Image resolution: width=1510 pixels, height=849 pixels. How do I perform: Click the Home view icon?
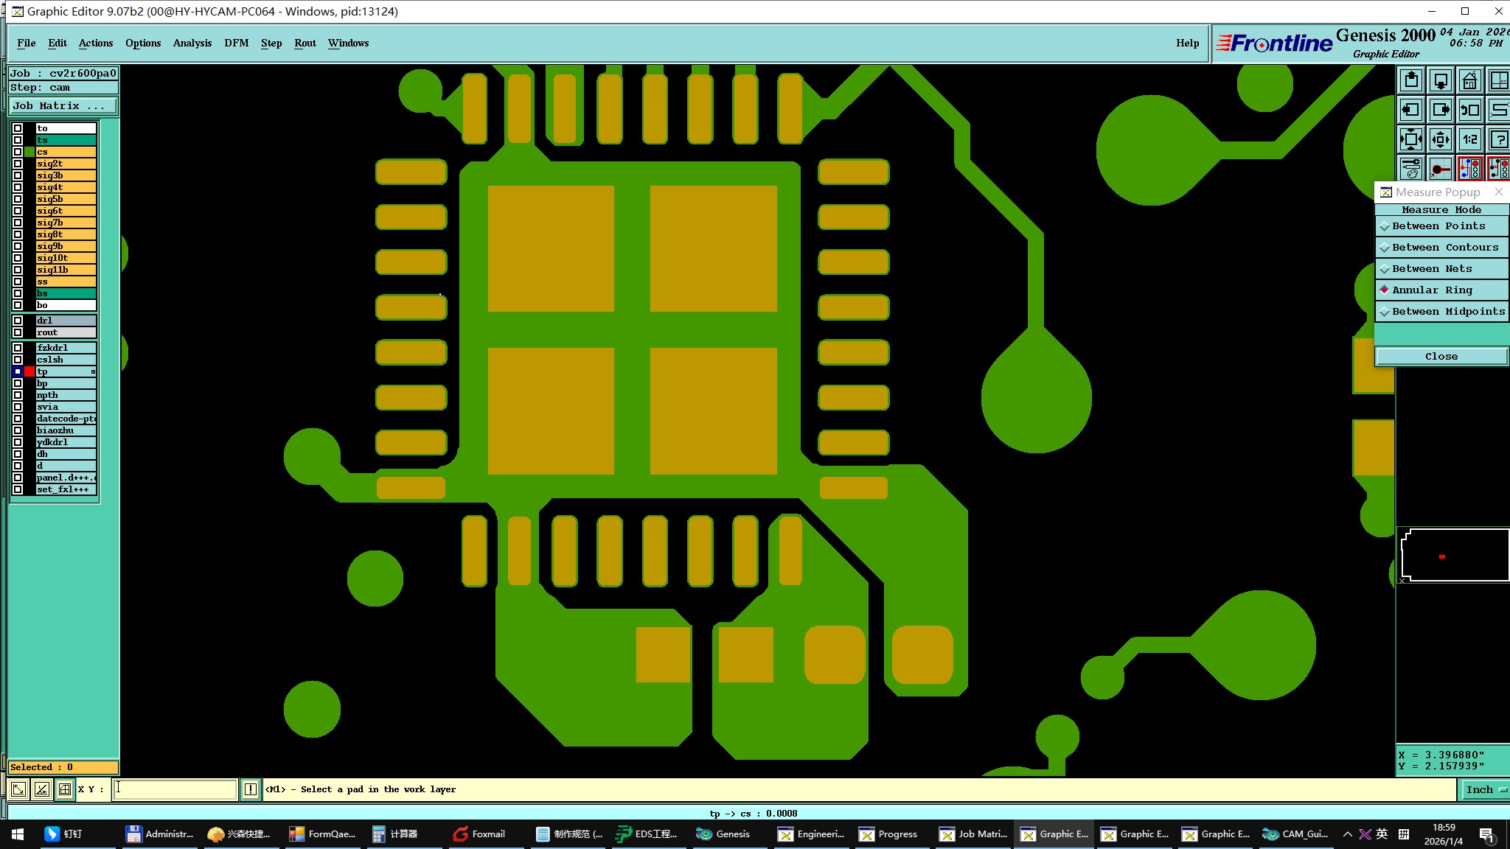(1469, 80)
